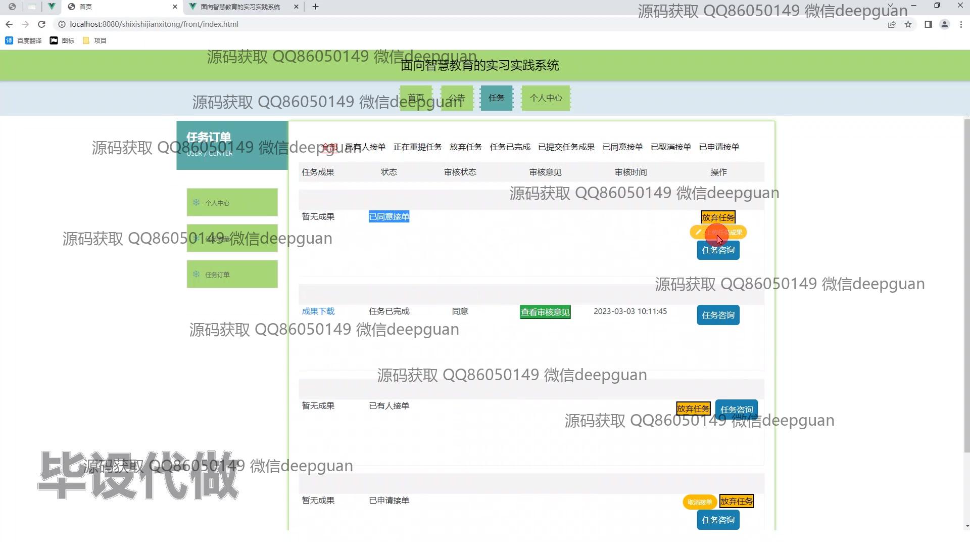Click the 面向智慧教育的实习实践系统 page title

coord(480,66)
